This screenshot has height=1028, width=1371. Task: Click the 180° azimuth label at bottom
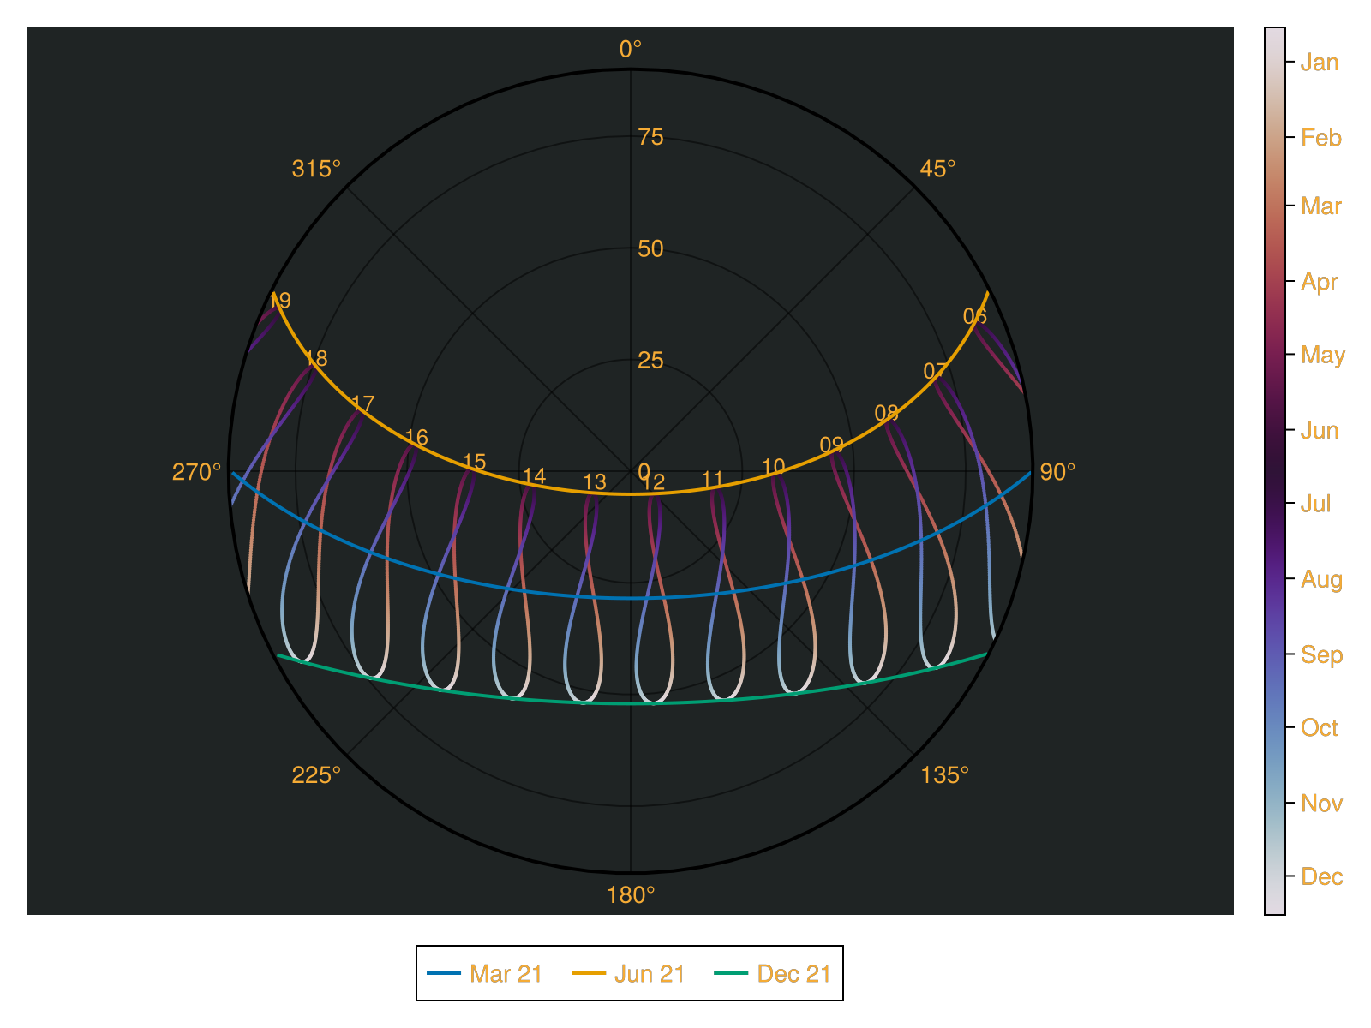(x=631, y=895)
